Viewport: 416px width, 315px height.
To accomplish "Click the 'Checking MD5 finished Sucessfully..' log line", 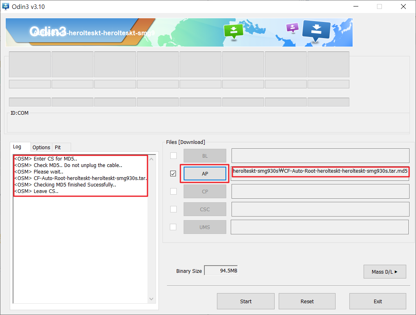I will coord(65,185).
